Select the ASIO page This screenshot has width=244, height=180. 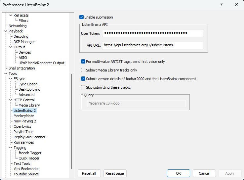pos(23,58)
